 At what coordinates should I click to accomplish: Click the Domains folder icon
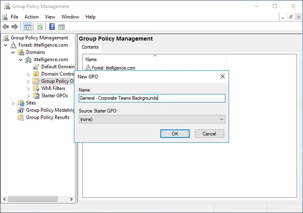pos(21,52)
